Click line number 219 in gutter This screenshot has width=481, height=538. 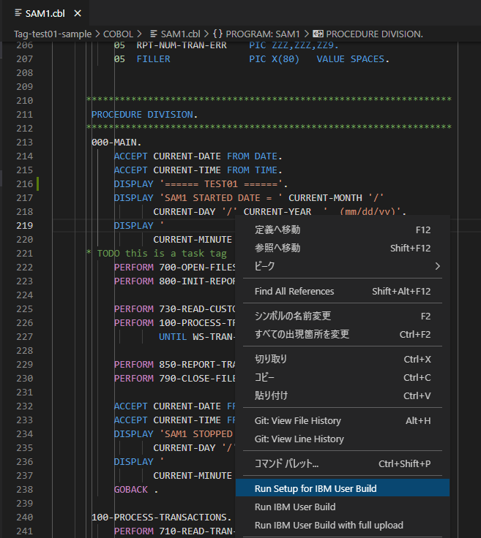pyautogui.click(x=25, y=225)
